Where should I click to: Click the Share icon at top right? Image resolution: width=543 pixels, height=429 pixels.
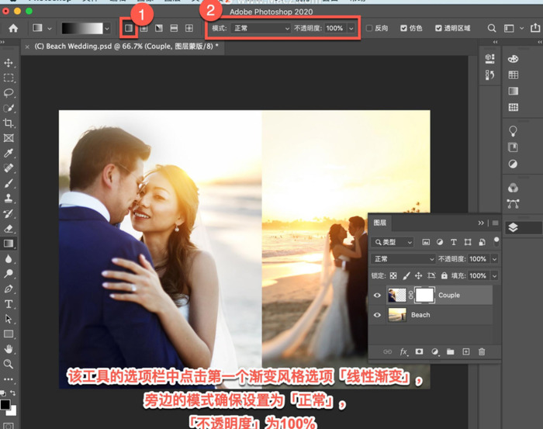(535, 28)
